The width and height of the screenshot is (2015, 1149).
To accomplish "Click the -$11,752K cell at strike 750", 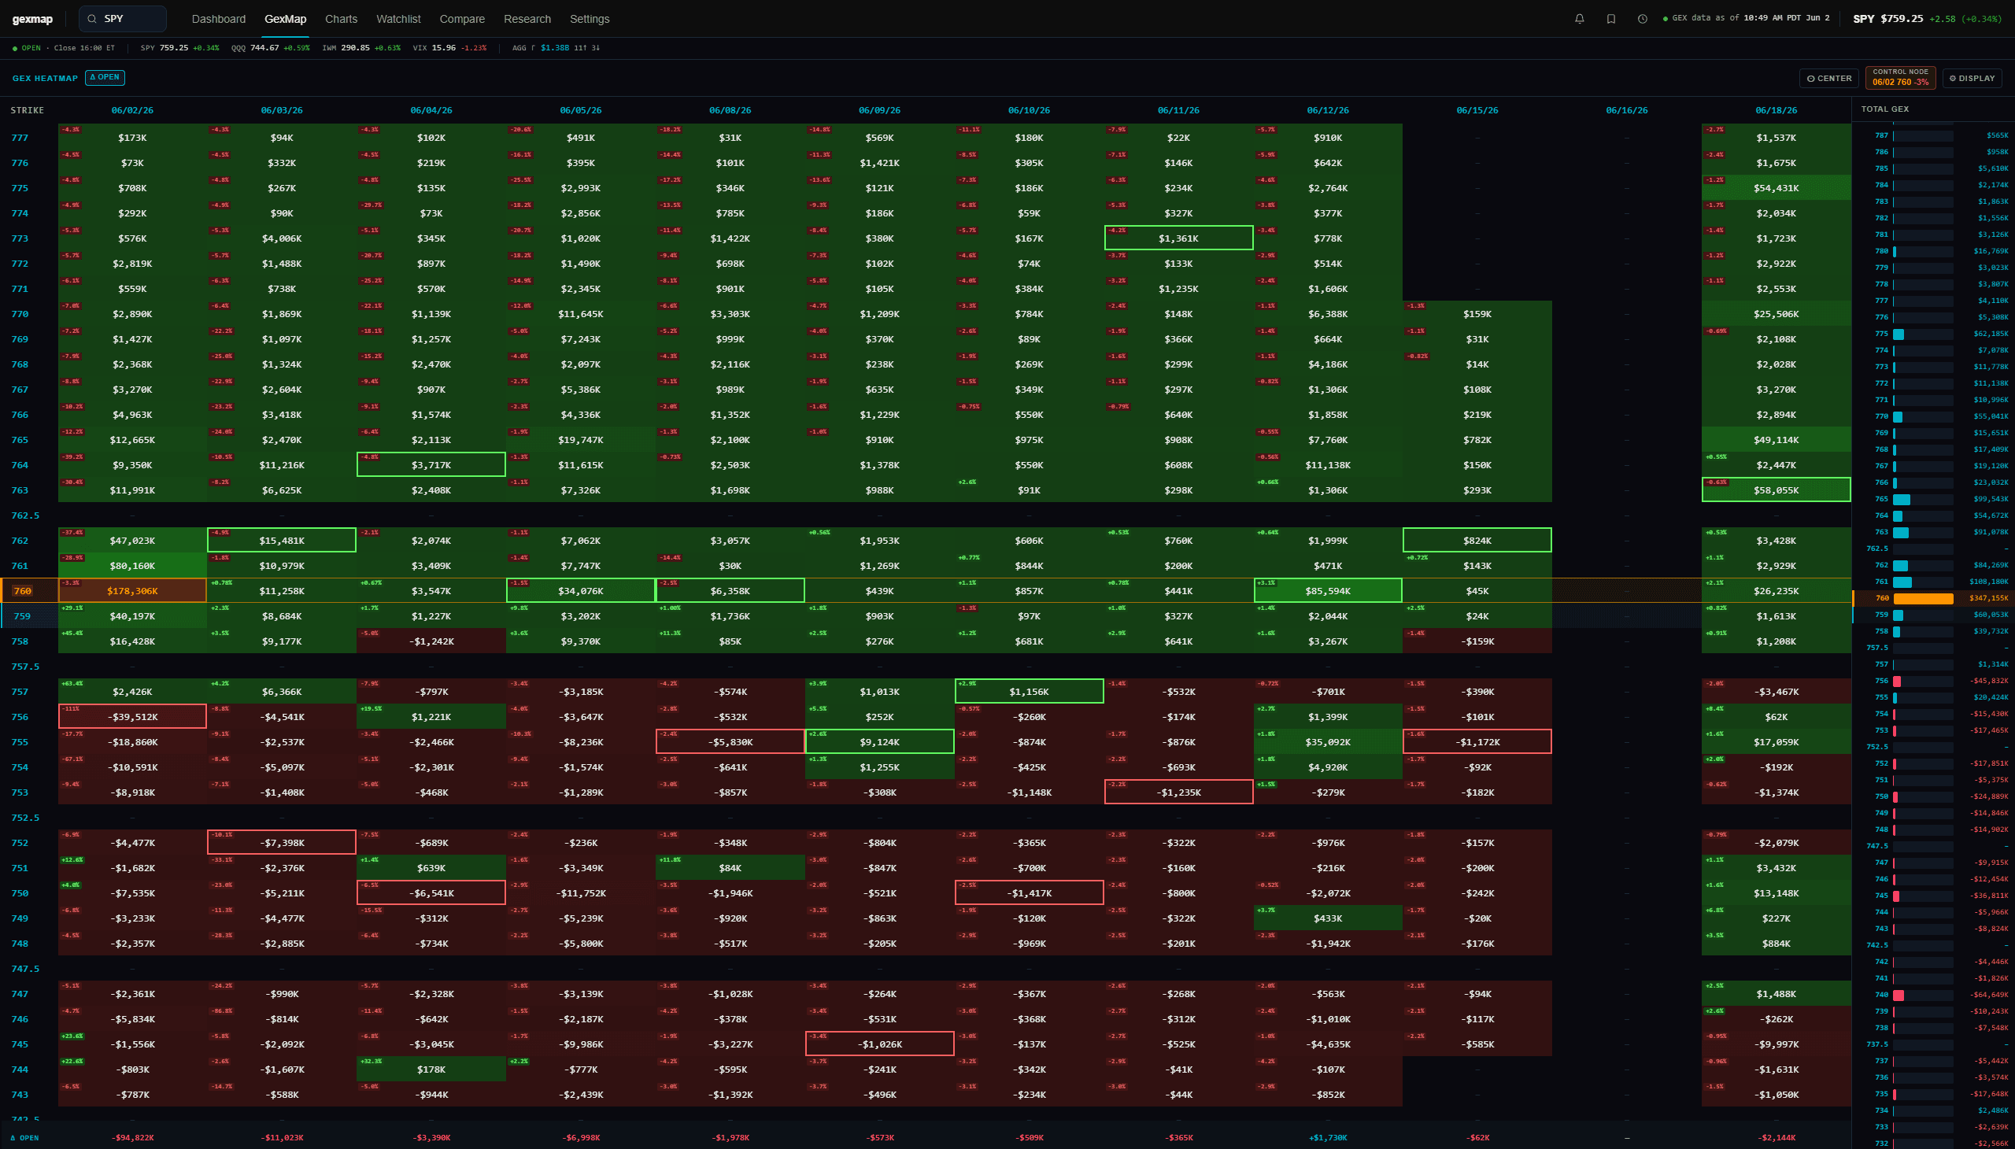I will tap(581, 893).
